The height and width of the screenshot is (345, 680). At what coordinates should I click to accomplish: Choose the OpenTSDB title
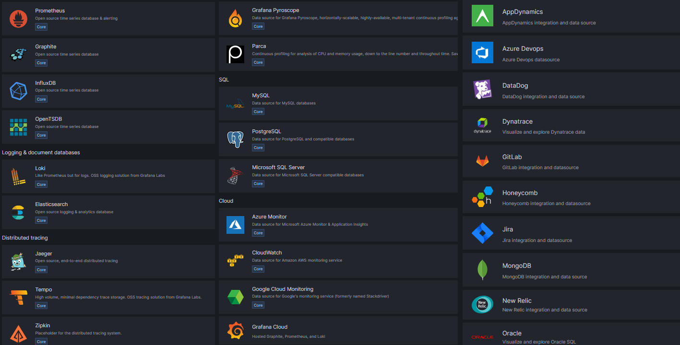48,119
